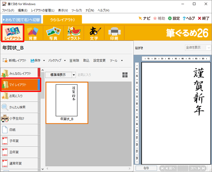The width and height of the screenshot is (212, 172).
Task: Open レイアウトの管理(L) menu
Action: [43, 10]
